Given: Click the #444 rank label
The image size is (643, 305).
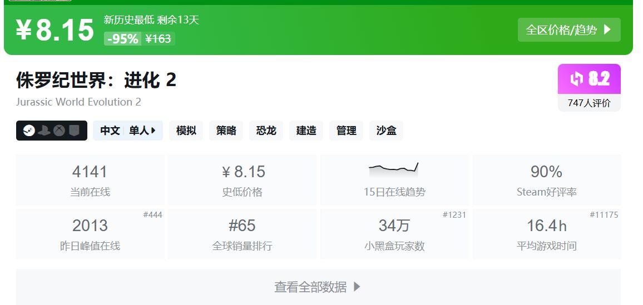Looking at the screenshot, I should (x=152, y=215).
